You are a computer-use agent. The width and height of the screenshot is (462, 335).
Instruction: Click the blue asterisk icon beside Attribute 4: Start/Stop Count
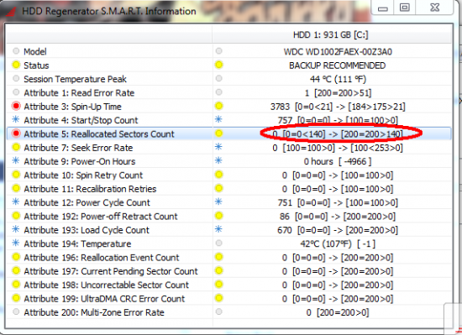click(16, 119)
